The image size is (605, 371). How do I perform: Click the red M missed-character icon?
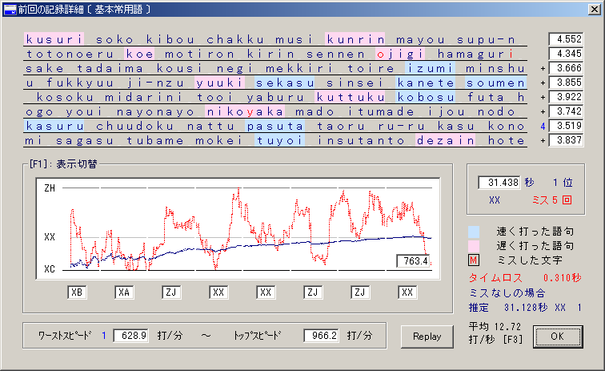tap(474, 260)
